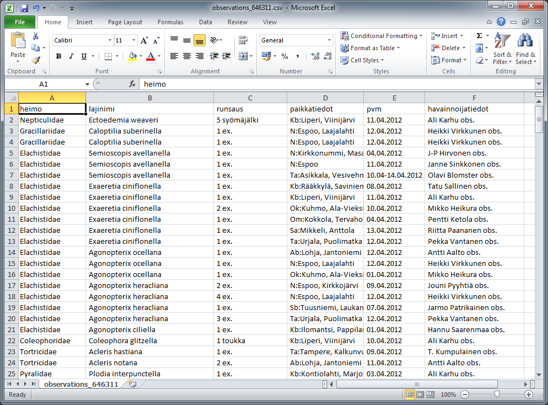The height and width of the screenshot is (405, 548).
Task: Click the Decrease Decimal icon
Action: (x=328, y=56)
